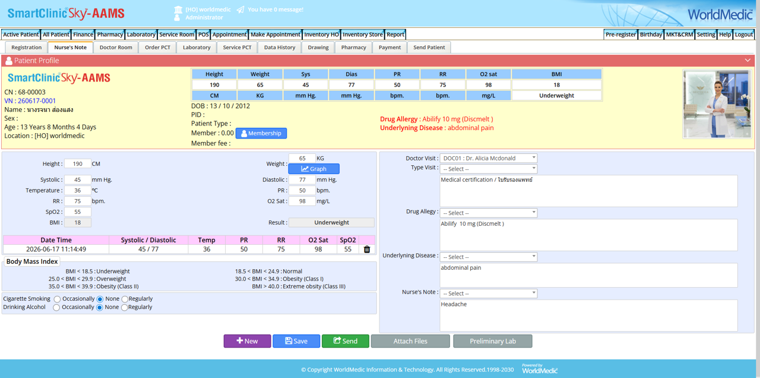Click the Patient Profile person icon
760x378 pixels.
[9, 61]
